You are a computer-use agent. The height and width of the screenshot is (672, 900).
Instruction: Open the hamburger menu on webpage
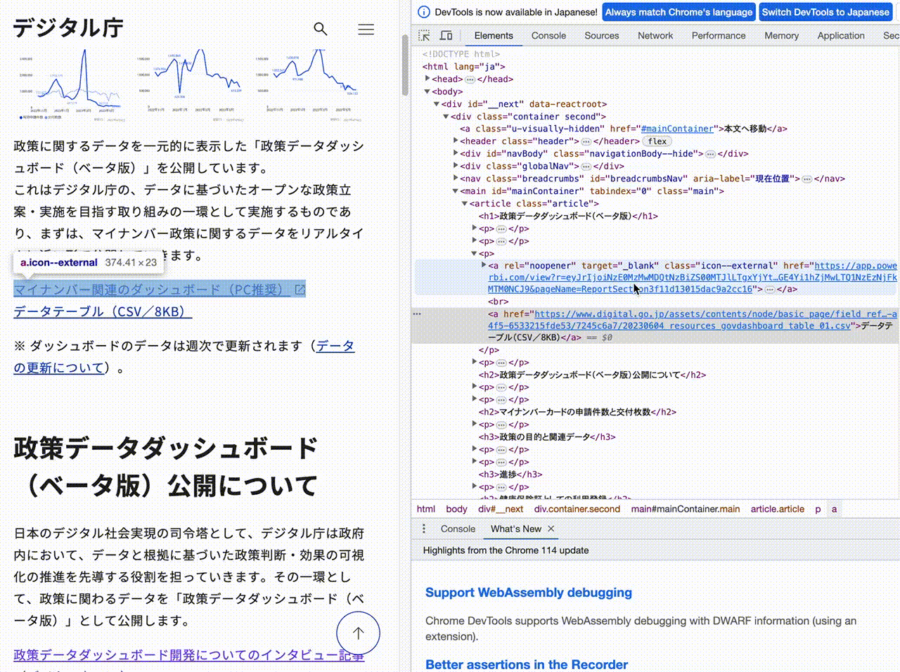click(366, 29)
